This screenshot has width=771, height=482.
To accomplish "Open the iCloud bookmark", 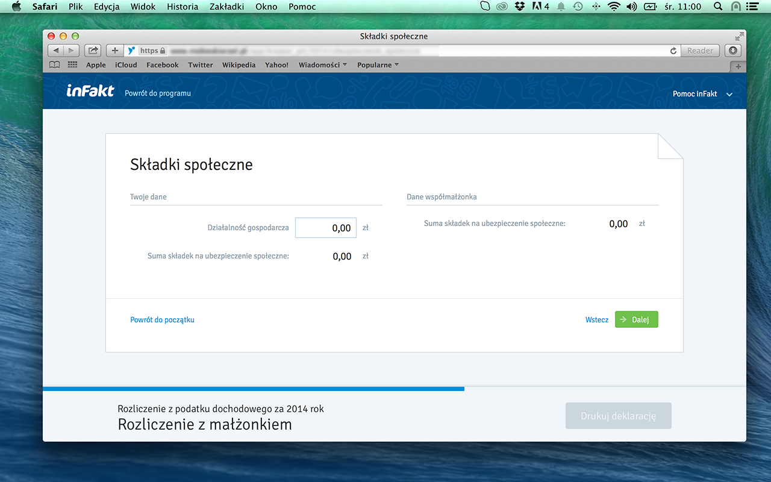I will (126, 65).
